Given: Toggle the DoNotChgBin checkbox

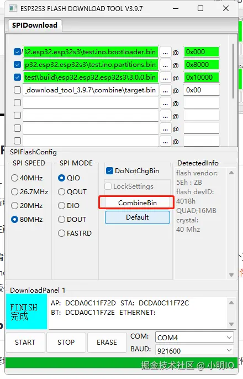Looking at the screenshot, I should pos(109,170).
